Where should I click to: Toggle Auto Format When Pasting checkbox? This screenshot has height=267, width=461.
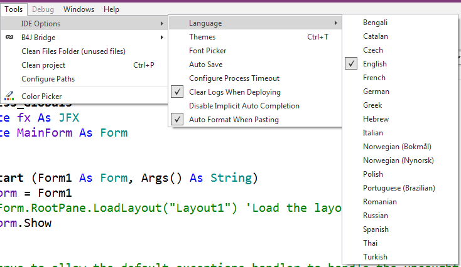177,120
